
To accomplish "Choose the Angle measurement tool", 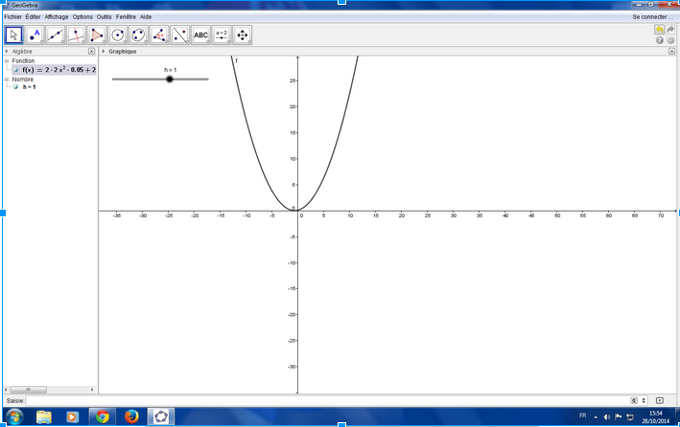I will (x=159, y=35).
